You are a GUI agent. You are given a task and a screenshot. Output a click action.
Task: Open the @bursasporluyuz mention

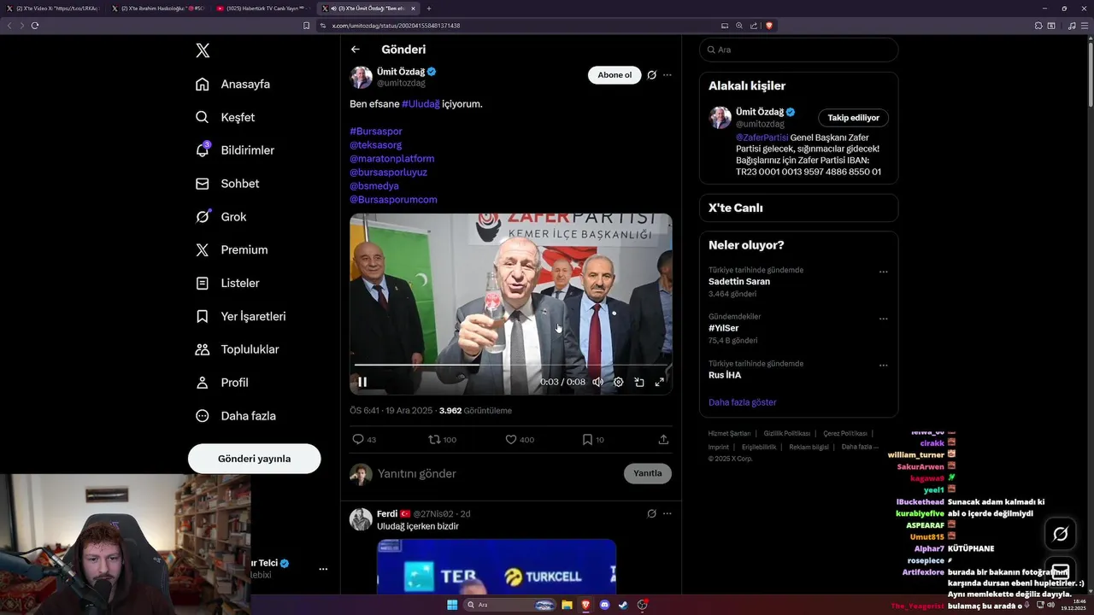[388, 173]
